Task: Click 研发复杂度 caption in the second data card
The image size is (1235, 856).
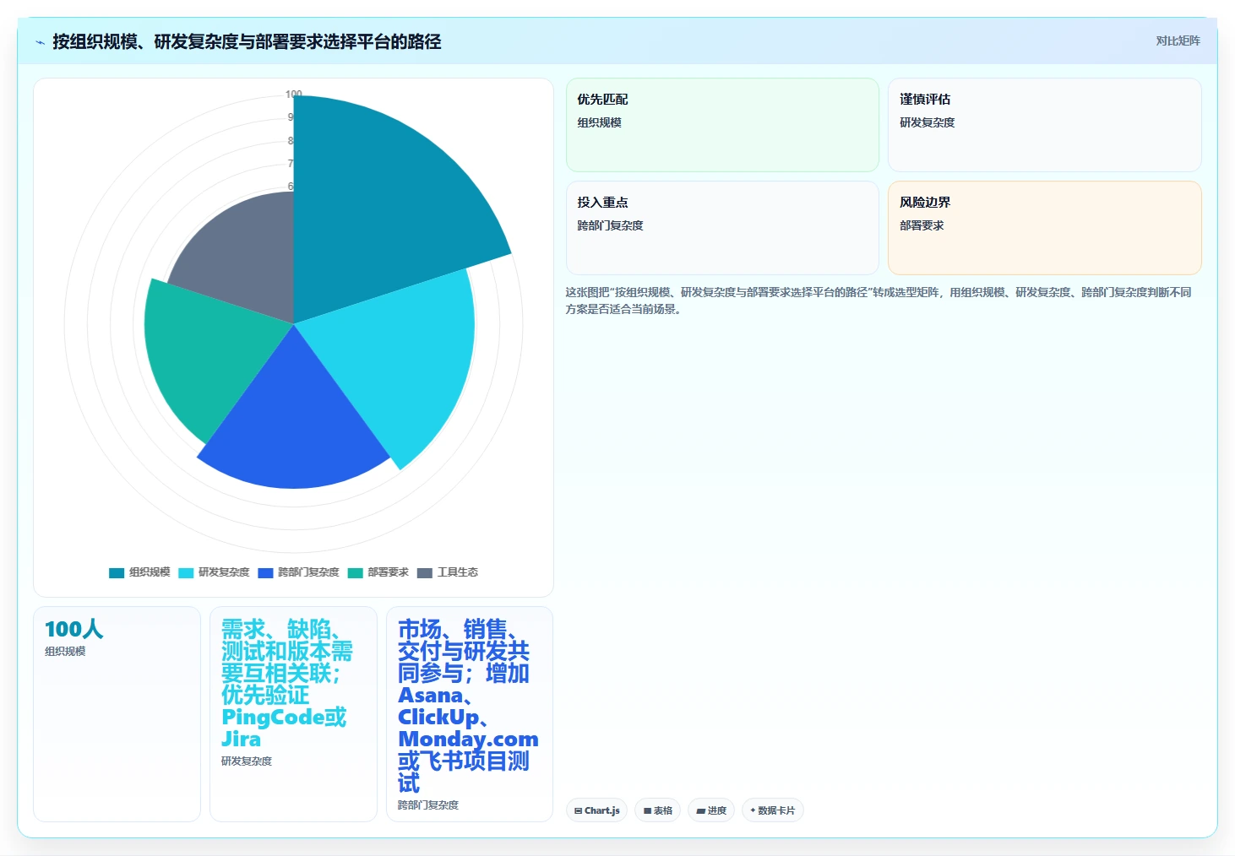Action: click(247, 761)
